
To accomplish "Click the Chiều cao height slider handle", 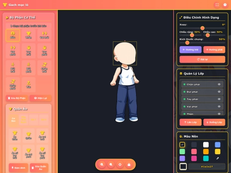I will click(207, 35).
